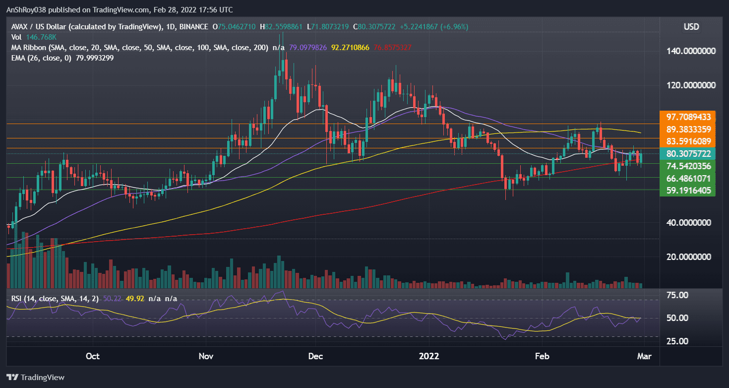Click the BINANCE exchange label in the legend
This screenshot has width=729, height=388.
click(194, 27)
